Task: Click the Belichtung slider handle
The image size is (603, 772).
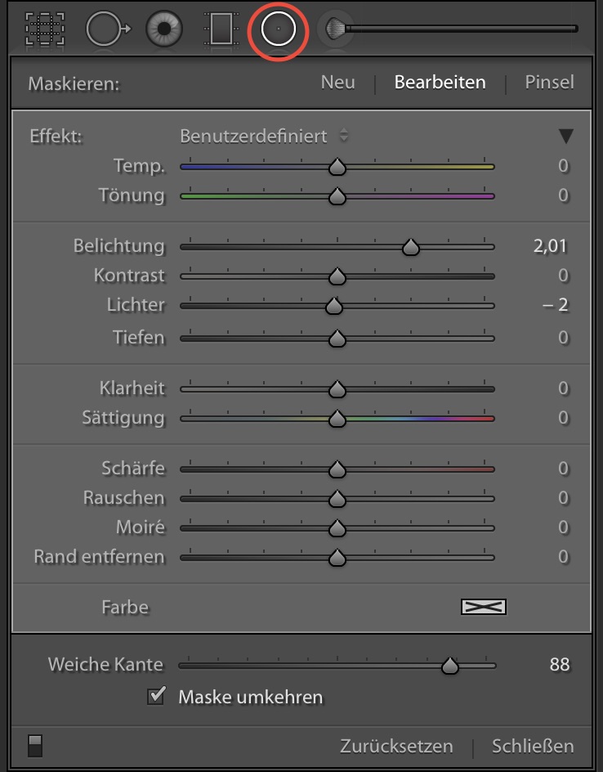Action: [411, 247]
